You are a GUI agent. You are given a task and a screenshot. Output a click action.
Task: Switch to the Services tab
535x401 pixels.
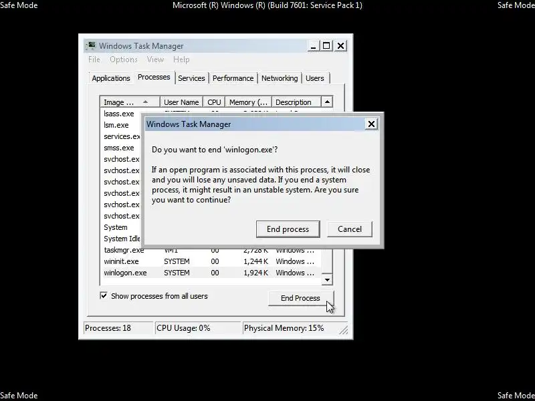[191, 78]
